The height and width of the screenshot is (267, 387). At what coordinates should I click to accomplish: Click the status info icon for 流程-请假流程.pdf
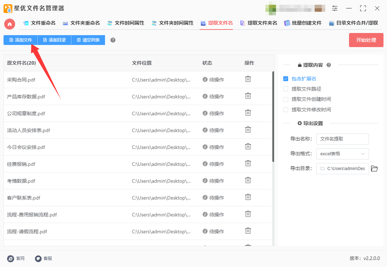tap(205, 231)
